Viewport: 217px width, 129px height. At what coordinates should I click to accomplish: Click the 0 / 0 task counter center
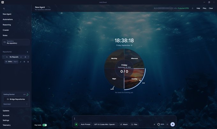click(124, 71)
